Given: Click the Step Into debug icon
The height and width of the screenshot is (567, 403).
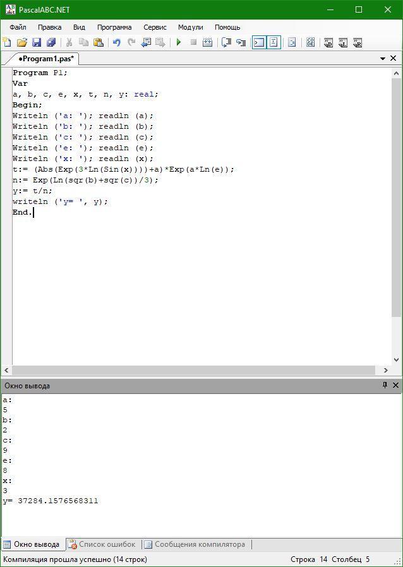Looking at the screenshot, I should pos(241,42).
